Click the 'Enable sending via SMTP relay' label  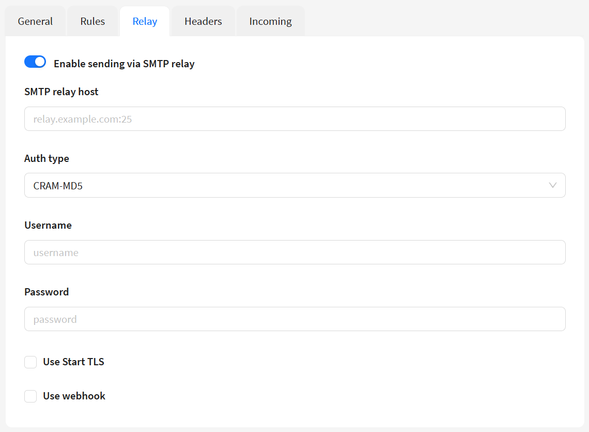[124, 64]
